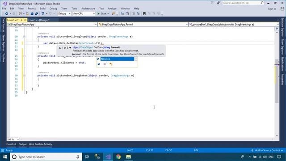Click the comment out lines icon
Viewport: 286px width, 161px height.
pos(134,14)
